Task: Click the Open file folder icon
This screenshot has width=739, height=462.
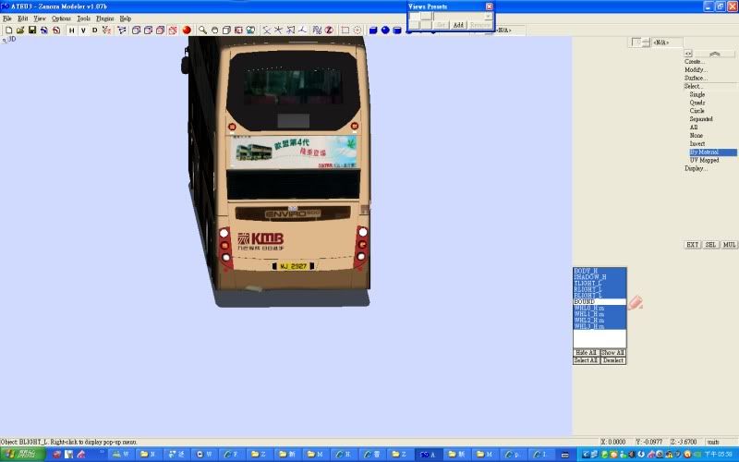Action: click(20, 30)
